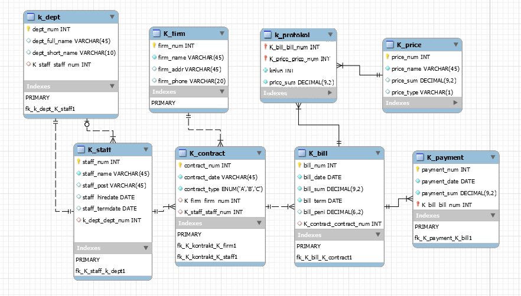
Task: Click the red foreign key icon beside K_bill_bill_num in K_payment
Action: (x=418, y=205)
